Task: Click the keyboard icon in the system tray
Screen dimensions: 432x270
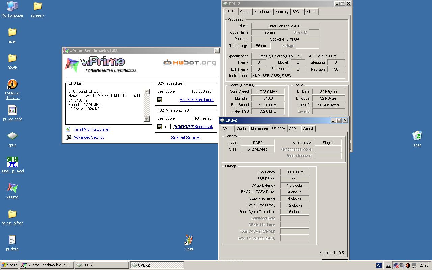Action: (388, 265)
